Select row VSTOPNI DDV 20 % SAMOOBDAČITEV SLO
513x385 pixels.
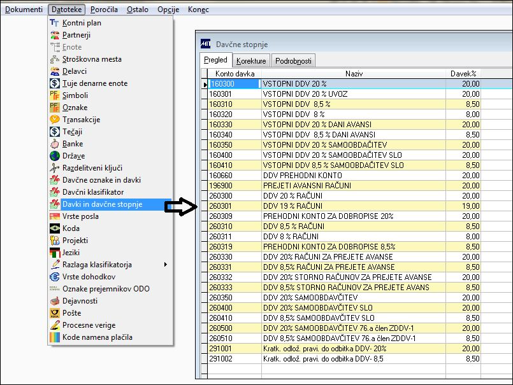[344, 155]
